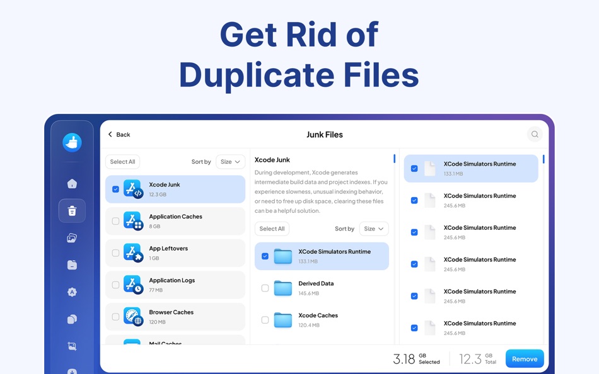Select the Application Logs 77 MB label

click(172, 285)
